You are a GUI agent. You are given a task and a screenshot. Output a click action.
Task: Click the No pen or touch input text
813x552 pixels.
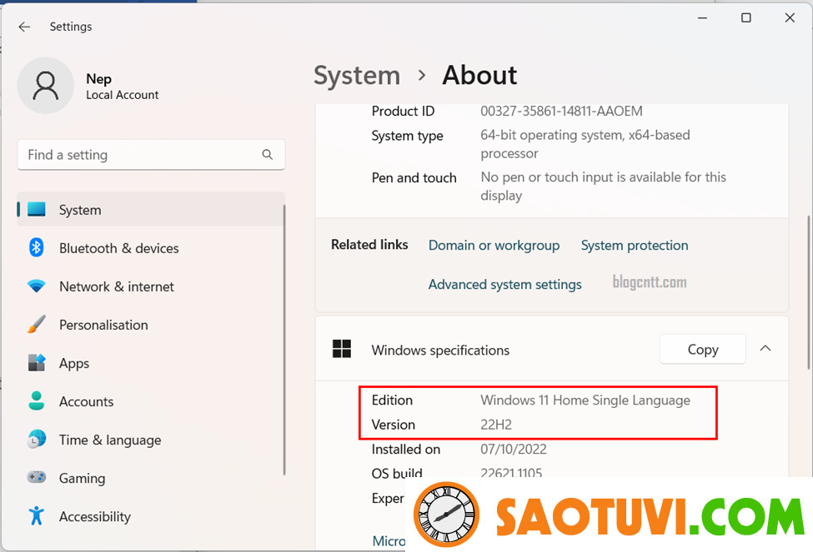(603, 186)
